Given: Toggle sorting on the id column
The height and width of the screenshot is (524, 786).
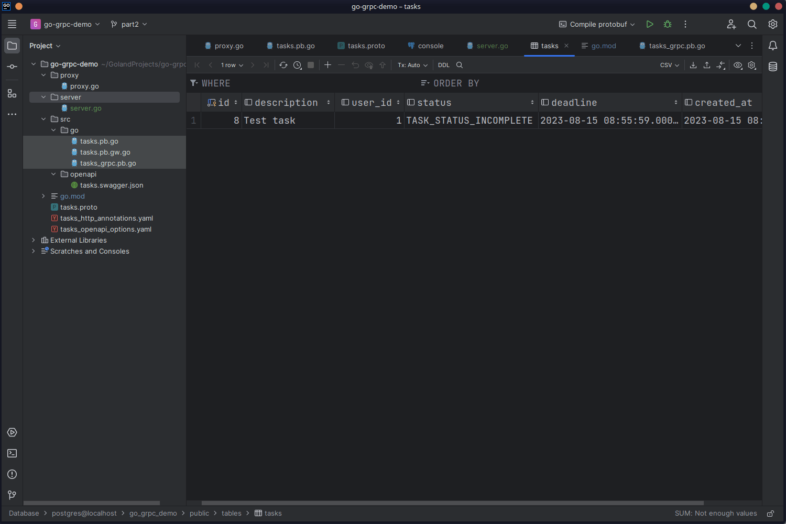Looking at the screenshot, I should click(235, 102).
